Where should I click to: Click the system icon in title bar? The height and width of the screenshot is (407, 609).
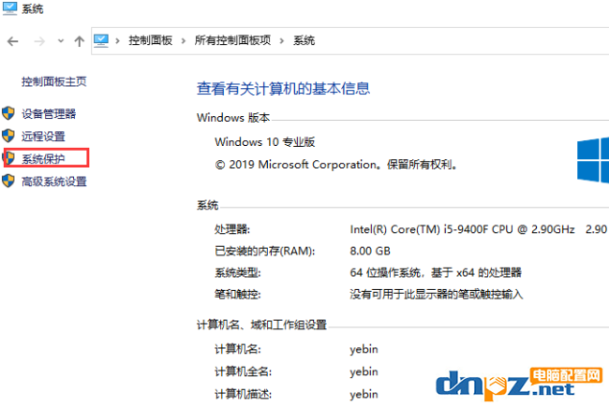point(9,8)
